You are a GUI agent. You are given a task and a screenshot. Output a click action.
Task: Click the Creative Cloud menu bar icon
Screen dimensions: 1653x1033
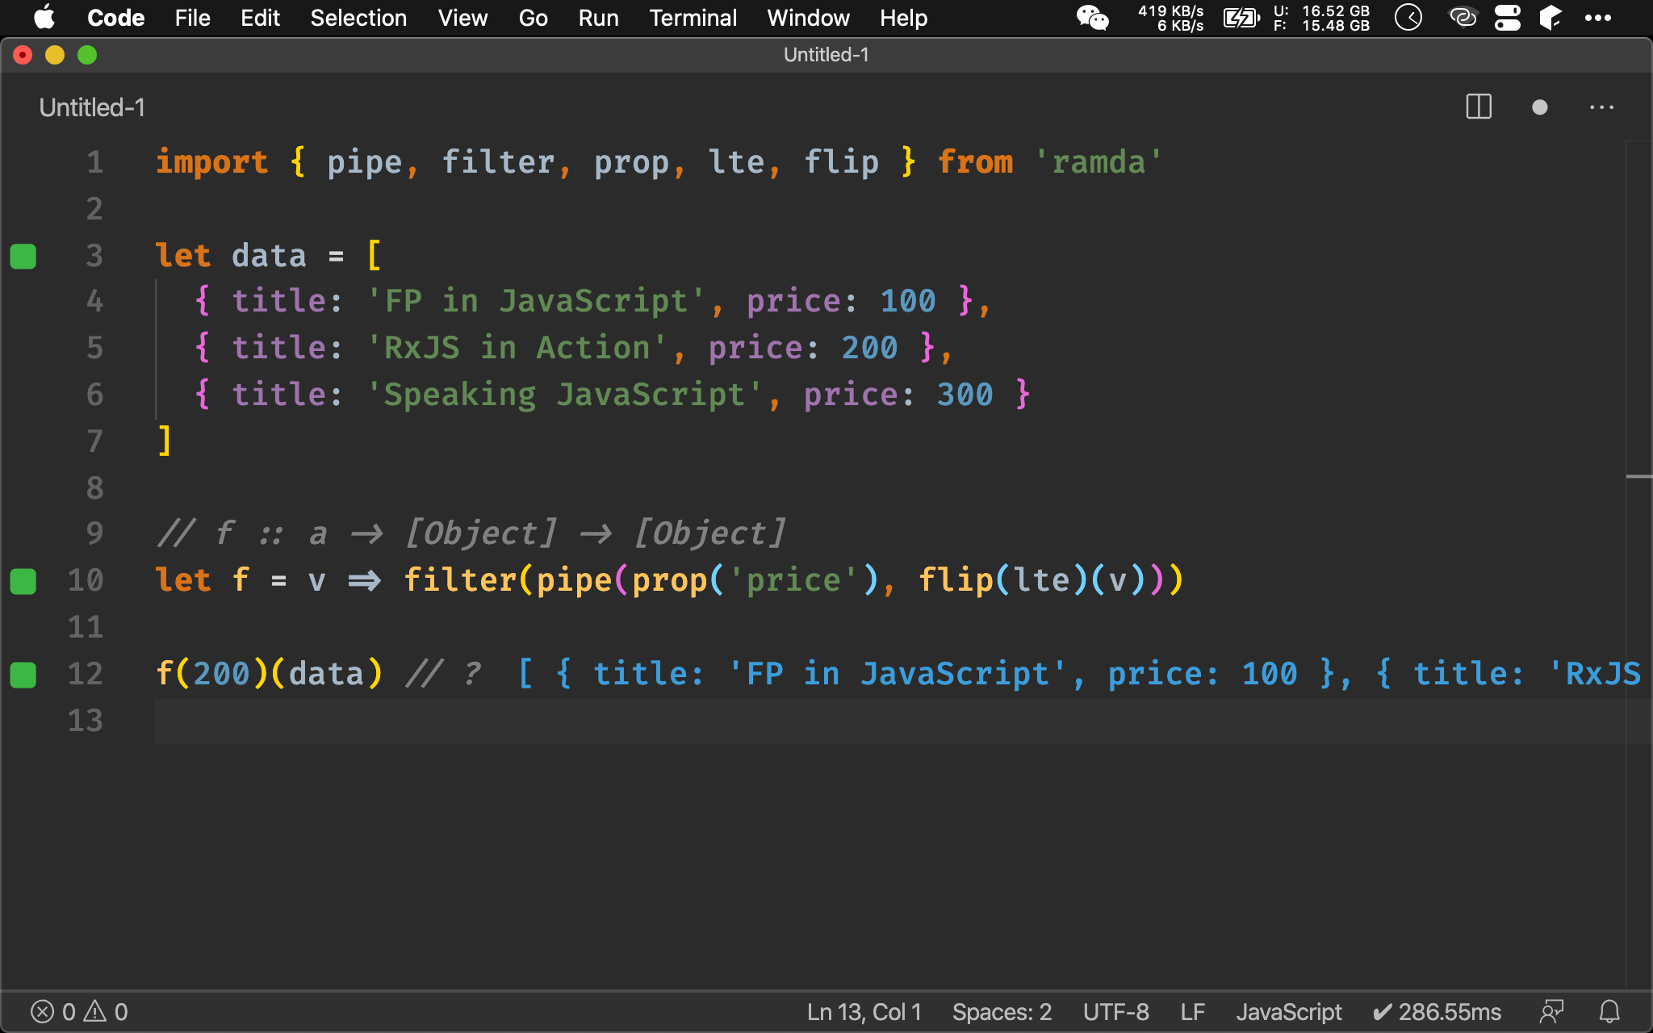tap(1463, 18)
